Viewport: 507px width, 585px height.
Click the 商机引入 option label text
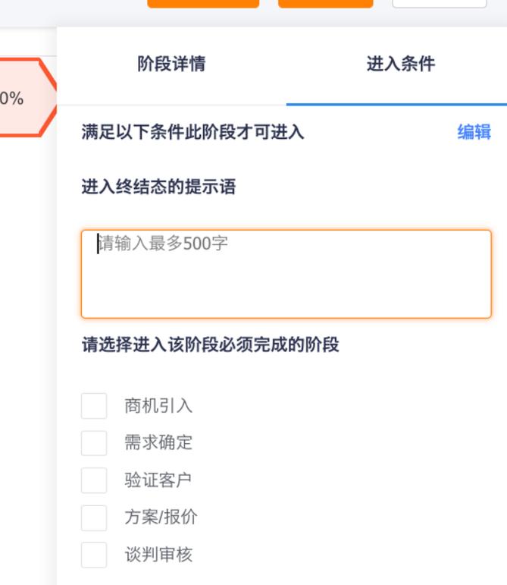pos(158,406)
